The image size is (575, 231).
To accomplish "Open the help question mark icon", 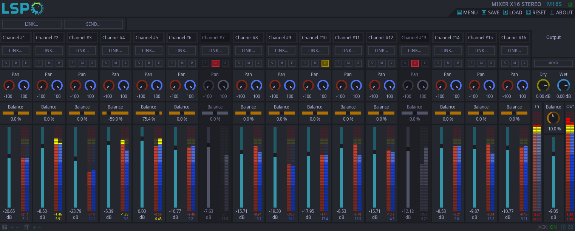I will pyautogui.click(x=563, y=227).
